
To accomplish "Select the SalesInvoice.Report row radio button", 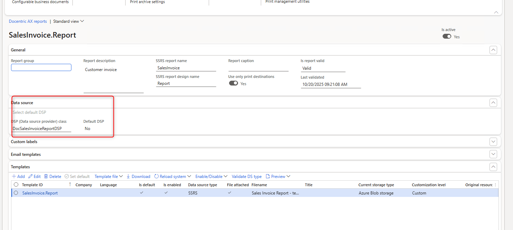I will click(x=16, y=193).
